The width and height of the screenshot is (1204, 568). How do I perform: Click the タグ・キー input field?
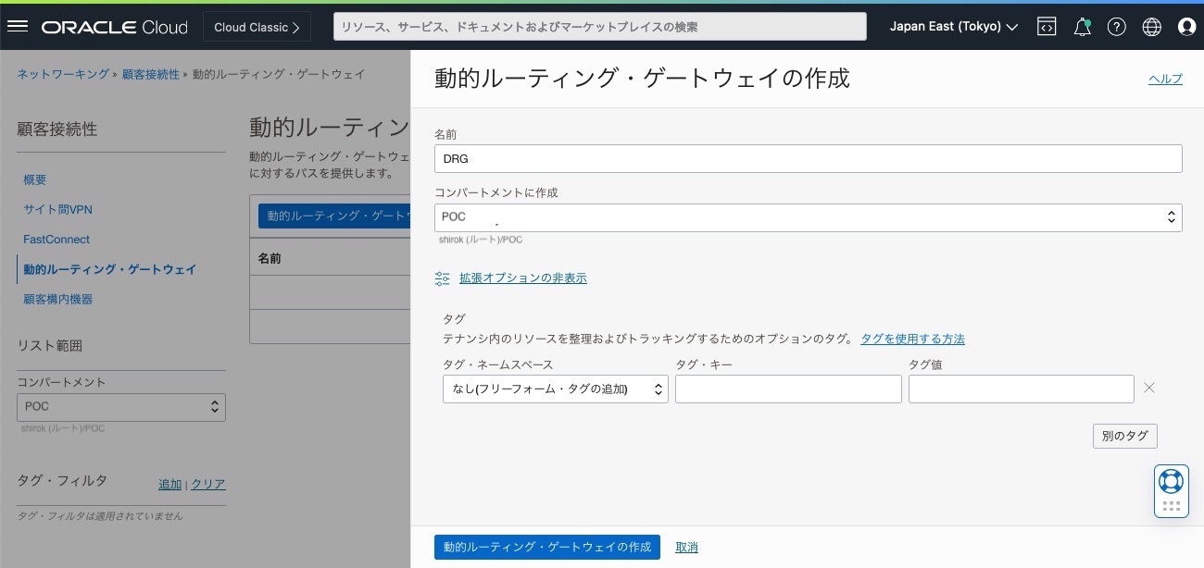(788, 389)
